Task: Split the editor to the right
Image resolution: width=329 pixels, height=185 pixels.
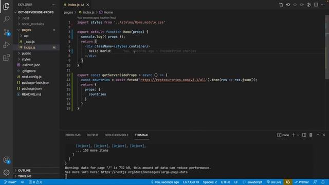Action: (x=316, y=5)
